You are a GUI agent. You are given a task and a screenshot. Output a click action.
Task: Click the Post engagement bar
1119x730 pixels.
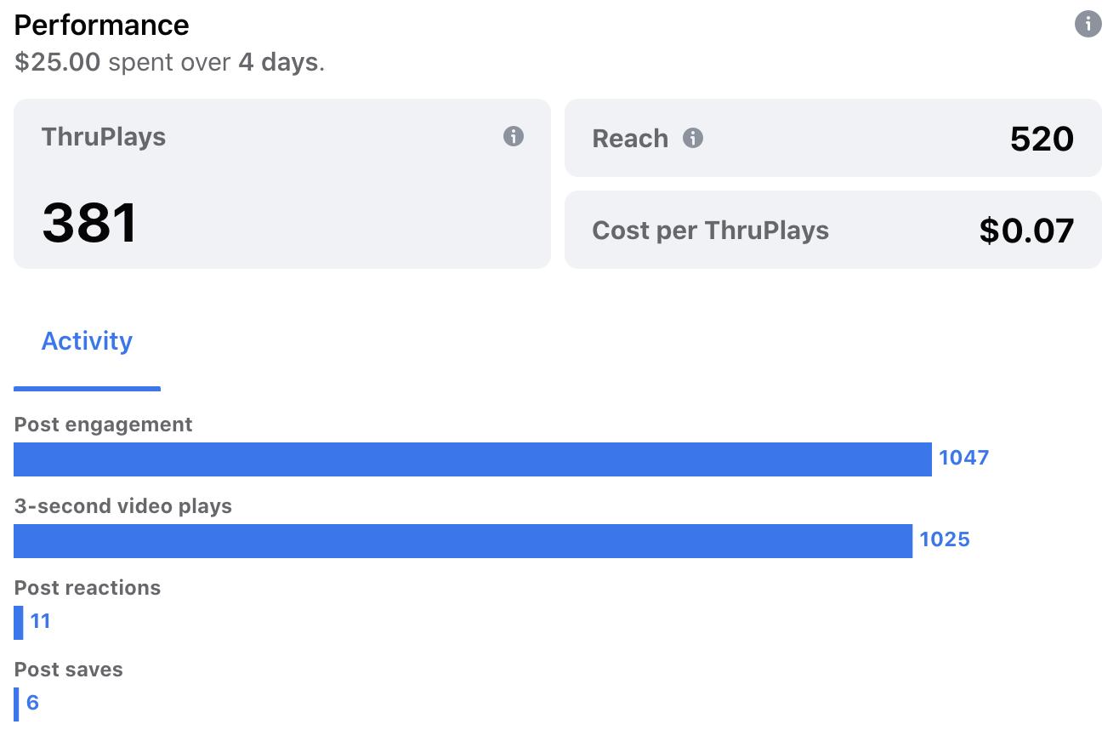pos(473,459)
